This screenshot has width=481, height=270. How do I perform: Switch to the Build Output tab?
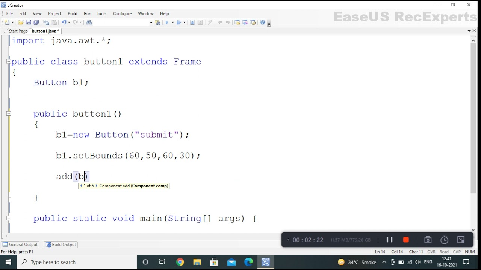tap(61, 244)
